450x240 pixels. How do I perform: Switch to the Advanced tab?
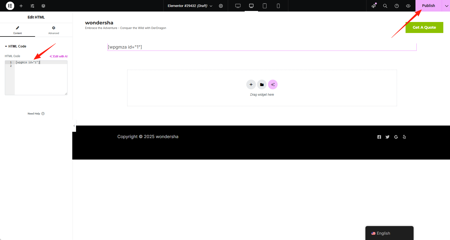click(54, 30)
